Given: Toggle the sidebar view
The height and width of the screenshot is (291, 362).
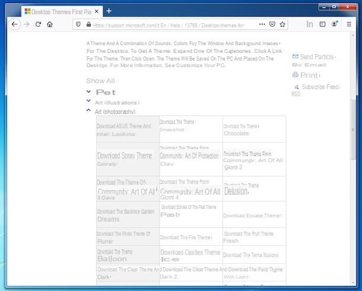Looking at the screenshot, I should point(322,24).
